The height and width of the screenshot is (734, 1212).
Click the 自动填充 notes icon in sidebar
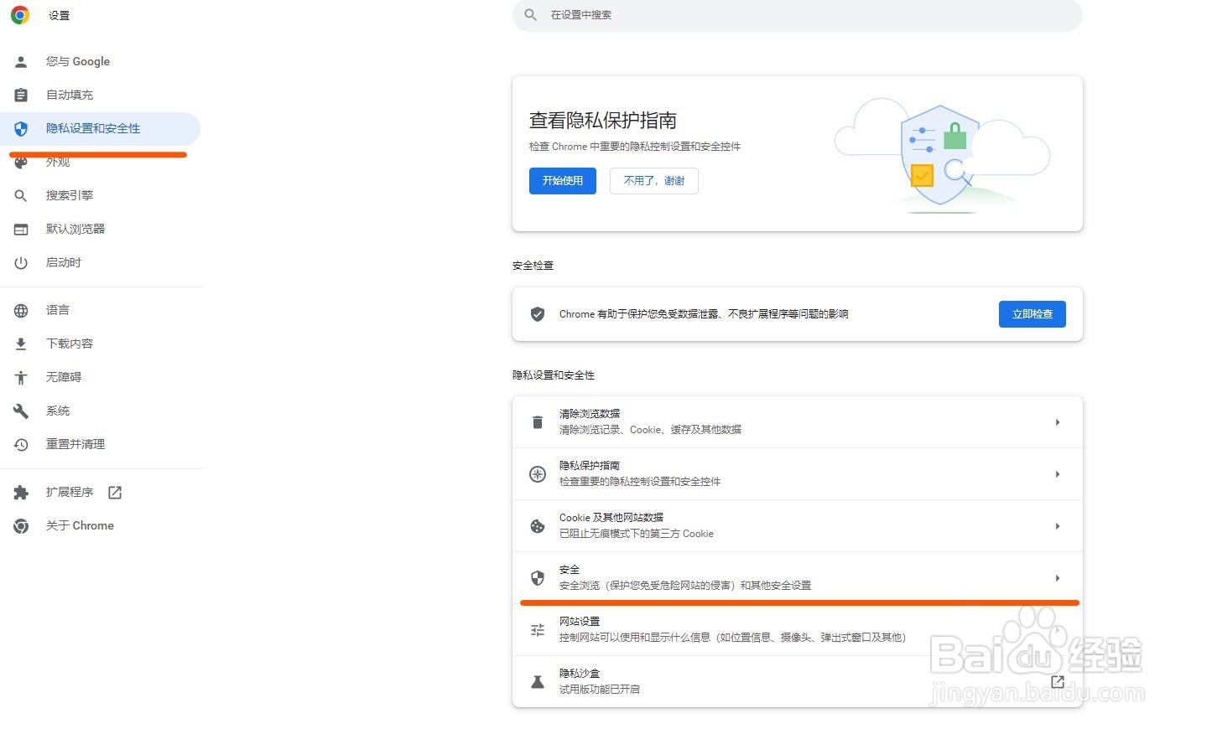[20, 95]
